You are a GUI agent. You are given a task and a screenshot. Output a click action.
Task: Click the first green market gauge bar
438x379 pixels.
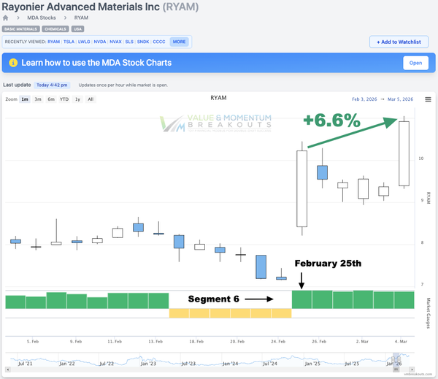coord(15,302)
